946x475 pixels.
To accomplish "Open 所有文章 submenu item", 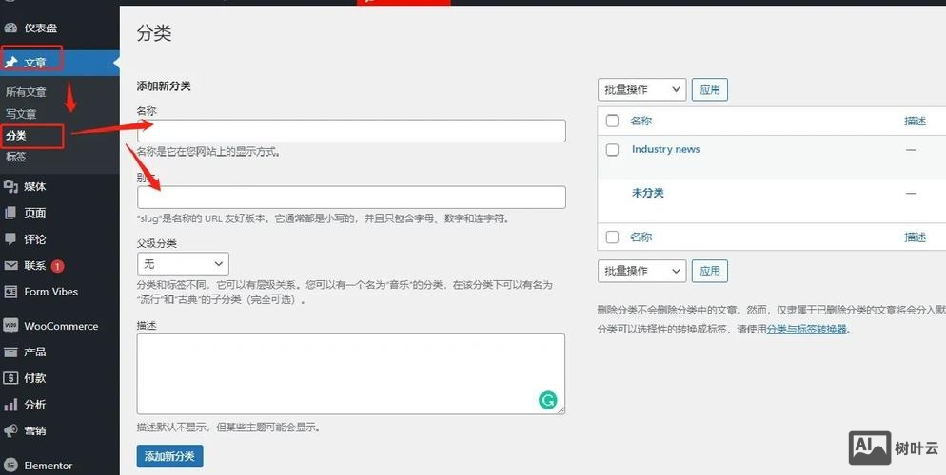I will pos(26,92).
